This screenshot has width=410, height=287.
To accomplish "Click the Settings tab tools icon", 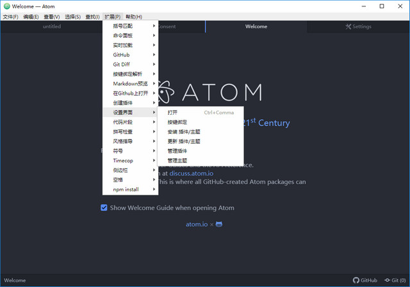I will click(x=348, y=26).
